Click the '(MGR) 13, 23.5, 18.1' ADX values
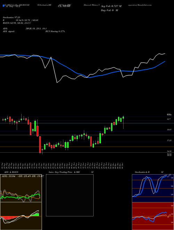The image size is (174, 230). click(36, 29)
